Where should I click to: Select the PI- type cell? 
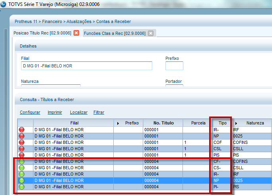coord(222,187)
